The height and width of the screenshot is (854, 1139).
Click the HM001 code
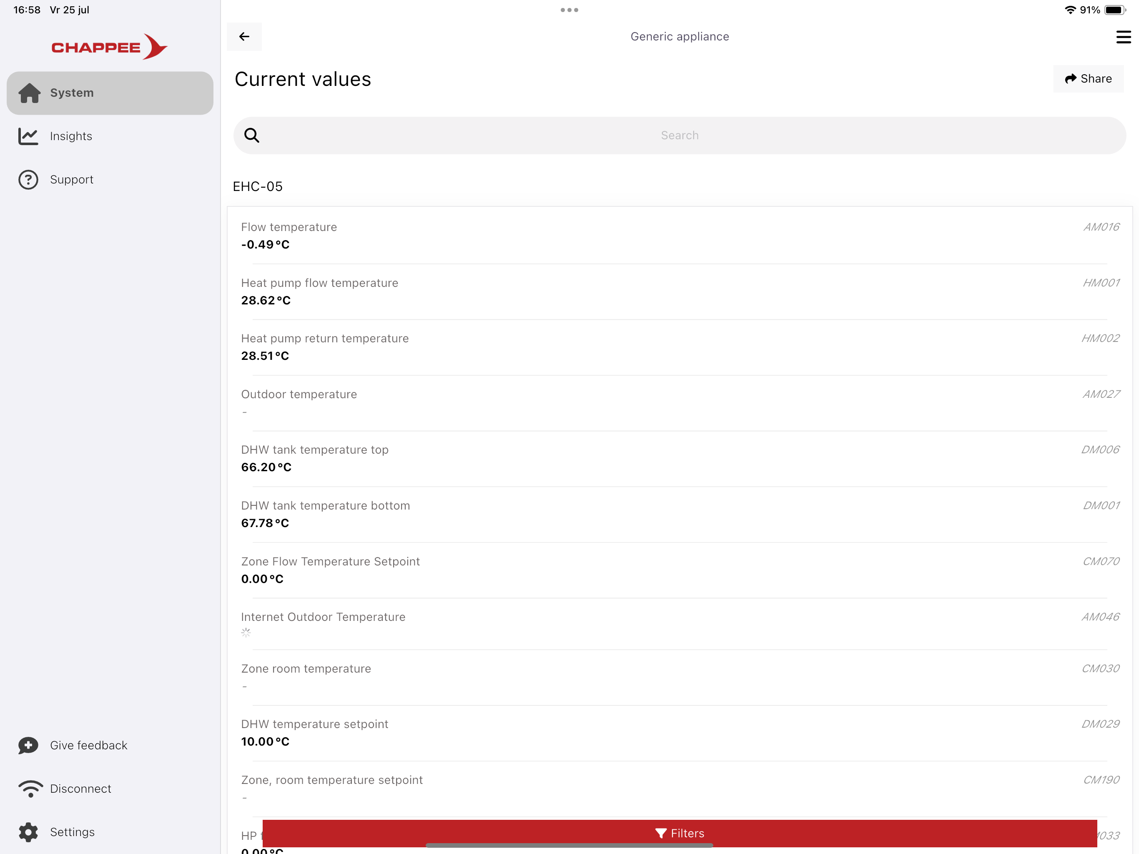click(1101, 283)
